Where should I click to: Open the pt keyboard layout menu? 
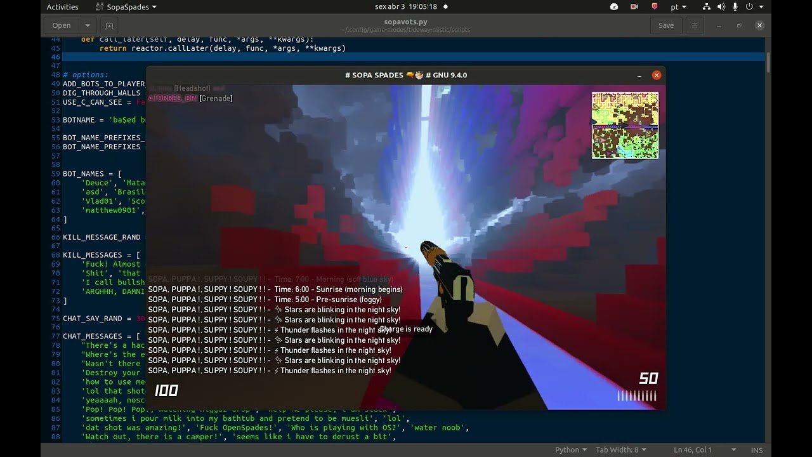678,7
